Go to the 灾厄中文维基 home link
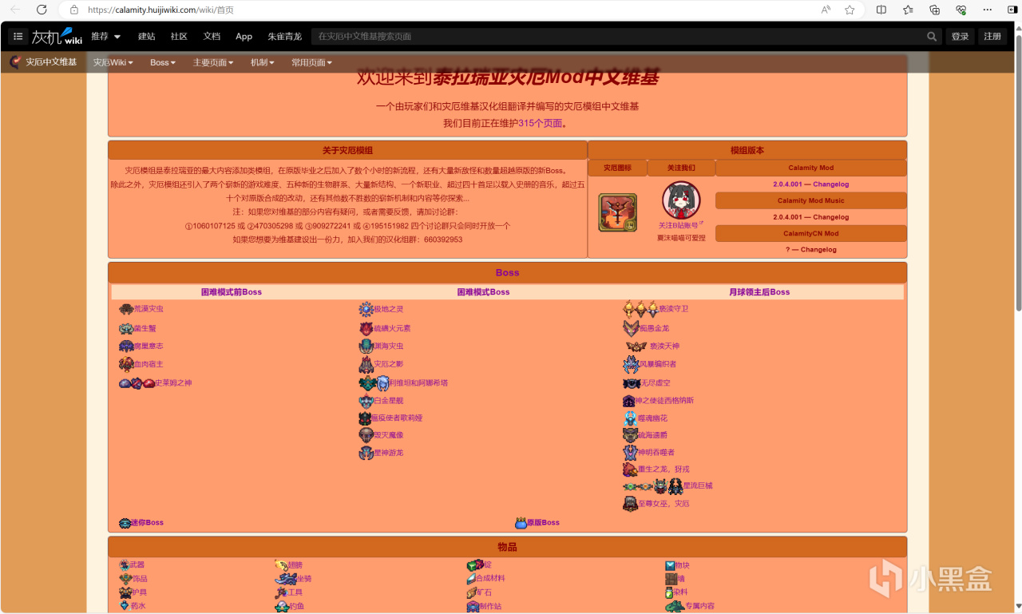1022x614 pixels. click(43, 62)
